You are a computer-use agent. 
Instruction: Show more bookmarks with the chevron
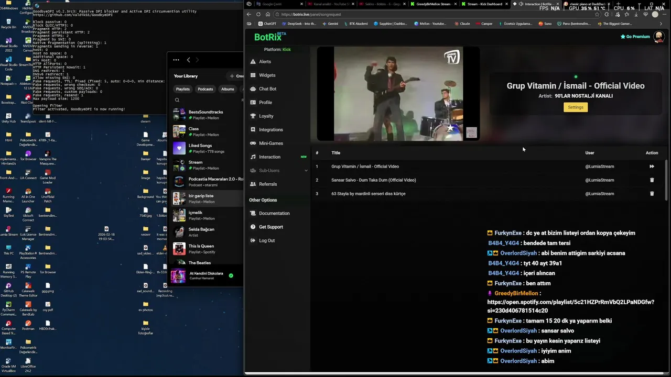661,24
